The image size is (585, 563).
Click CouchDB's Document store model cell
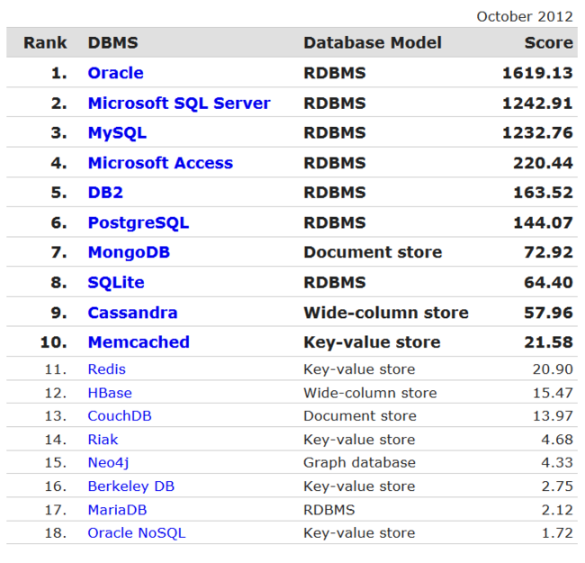pyautogui.click(x=360, y=416)
